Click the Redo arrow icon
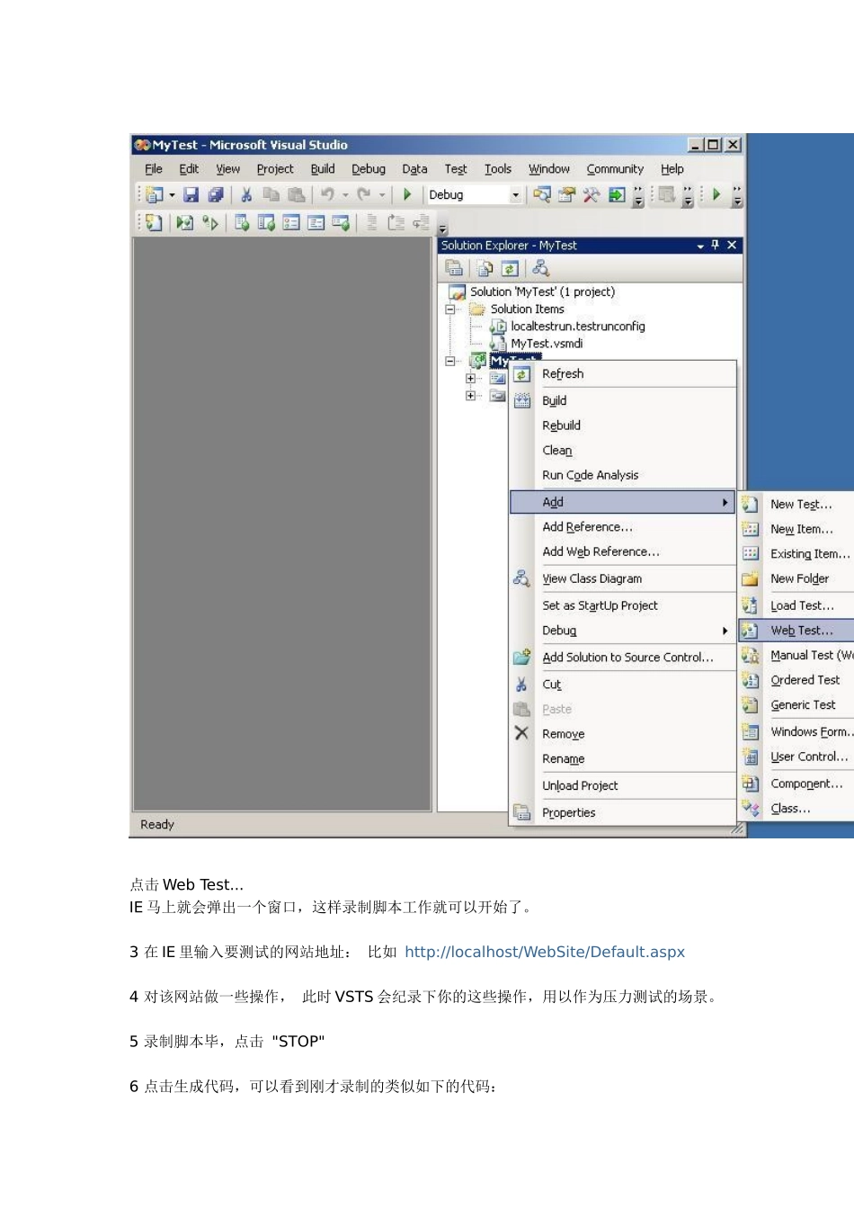 click(364, 194)
